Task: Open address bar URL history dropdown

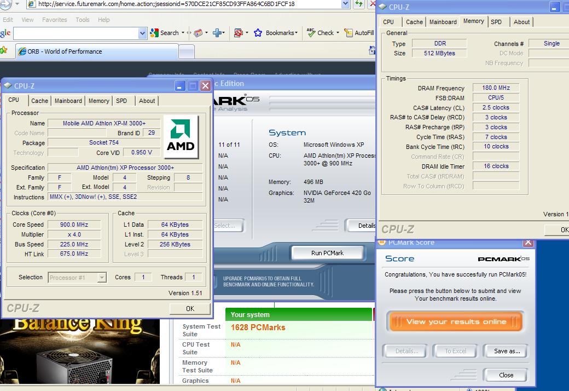Action: 345,4
